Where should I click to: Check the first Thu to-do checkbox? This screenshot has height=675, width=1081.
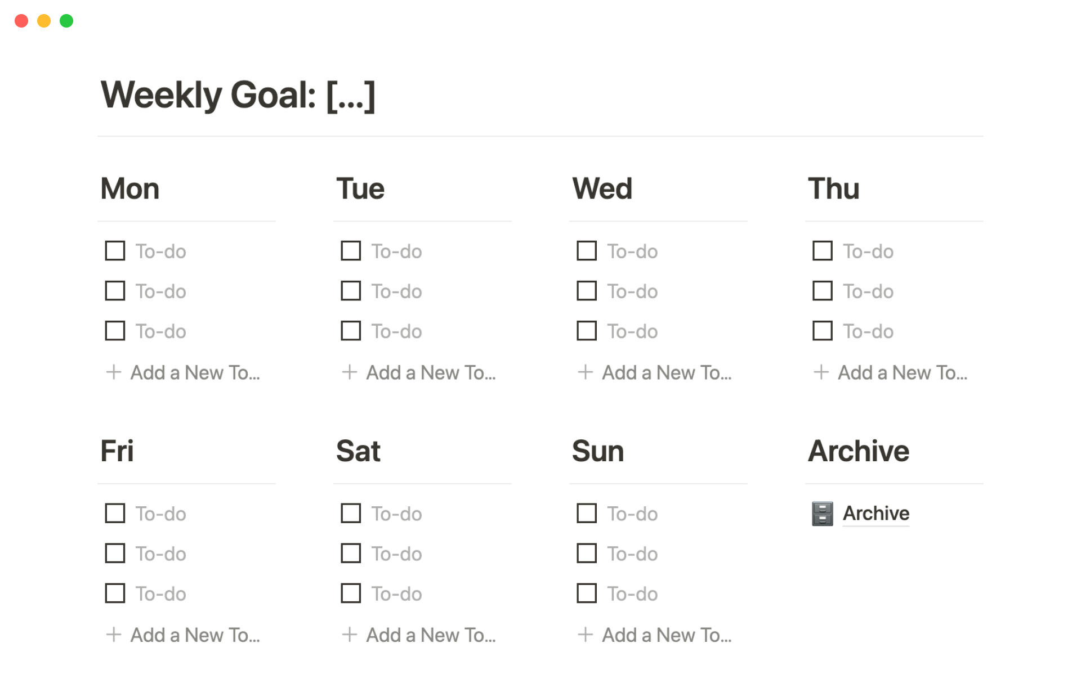823,251
